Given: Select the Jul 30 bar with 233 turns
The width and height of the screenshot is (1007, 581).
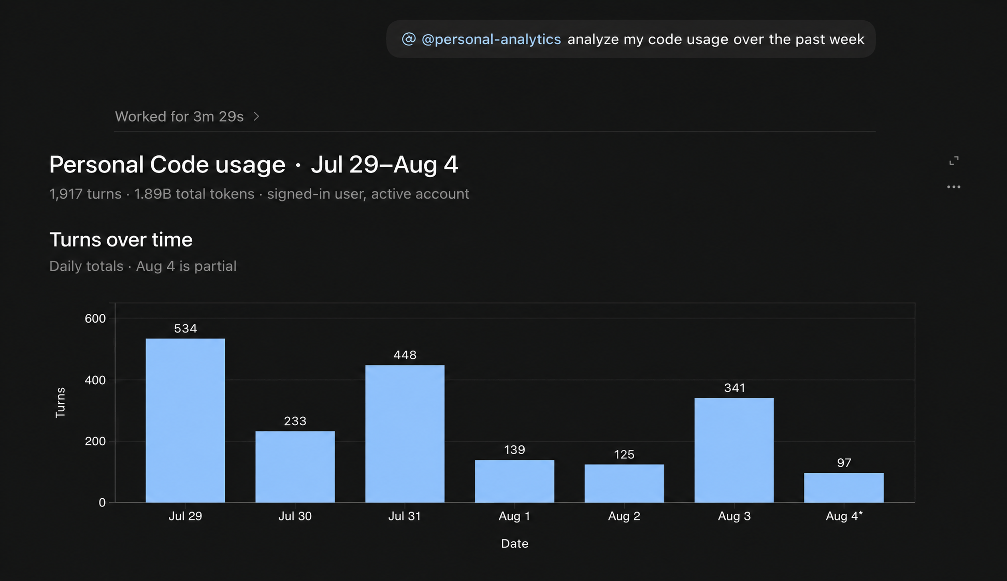Looking at the screenshot, I should point(295,467).
